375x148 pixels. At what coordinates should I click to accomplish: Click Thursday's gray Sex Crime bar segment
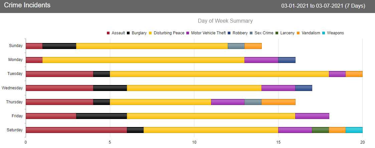point(253,102)
